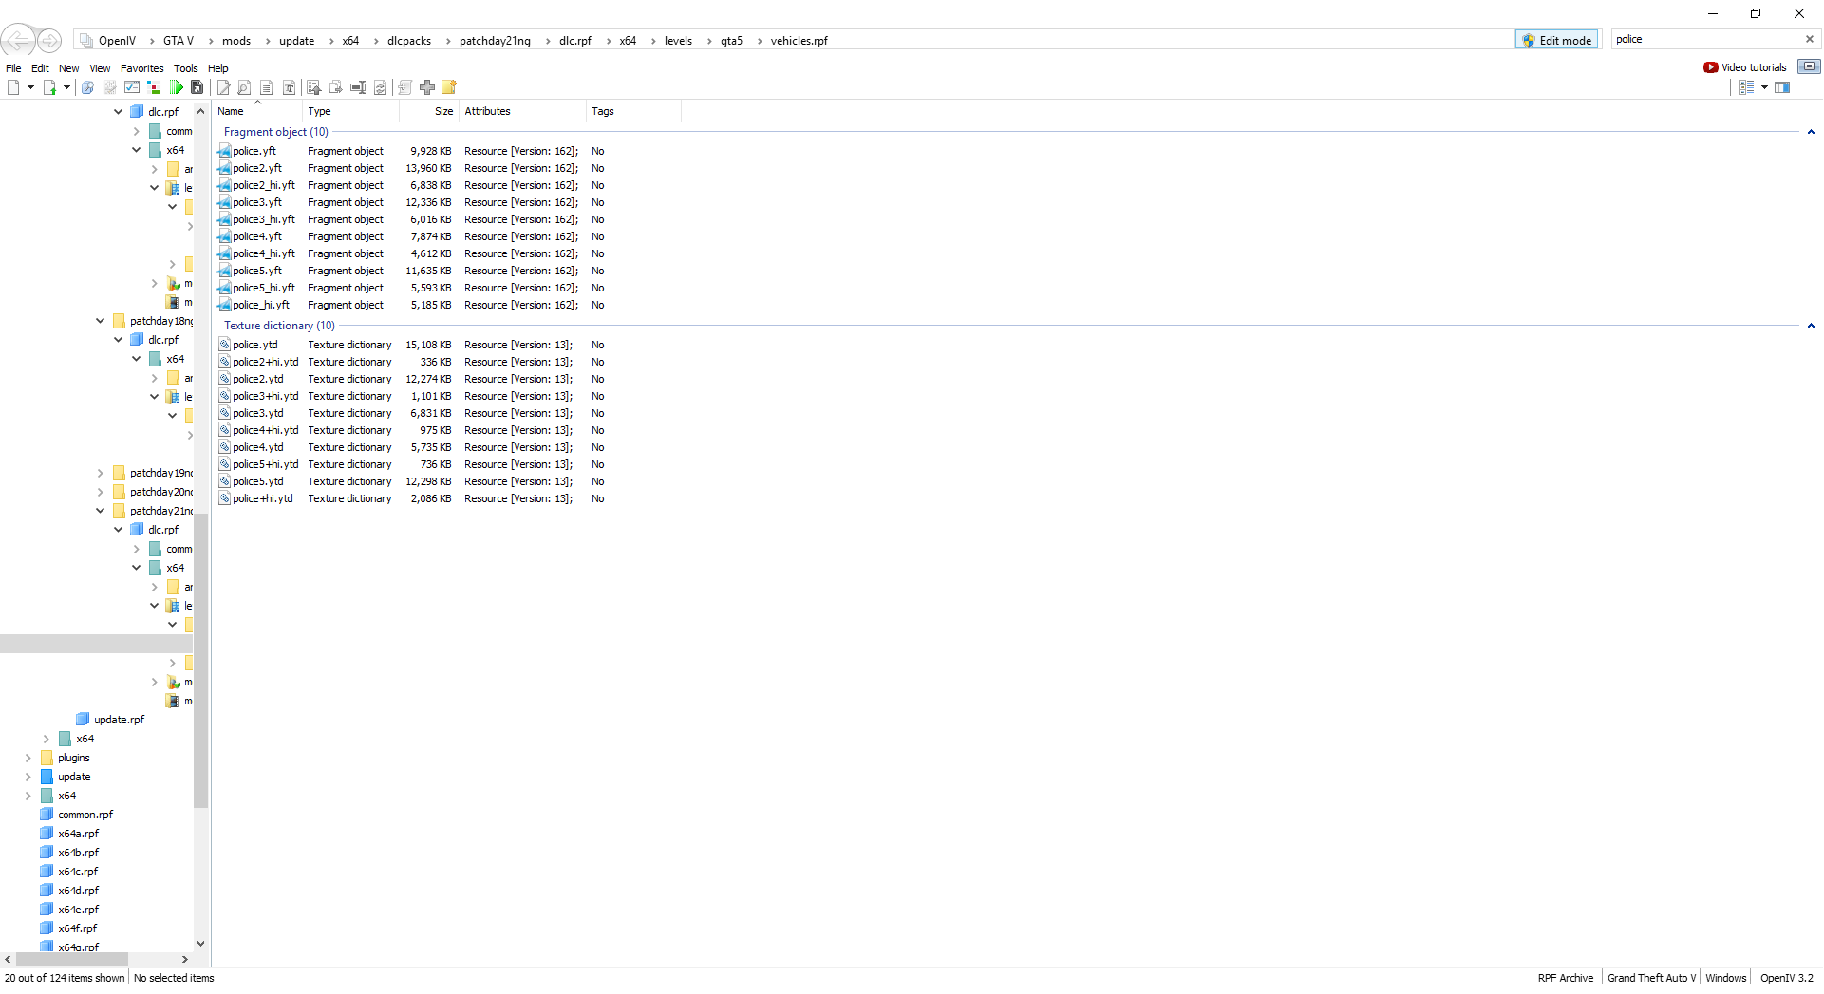Click the import file icon with green arrow
Image resolution: width=1824 pixels, height=994 pixels.
49,87
